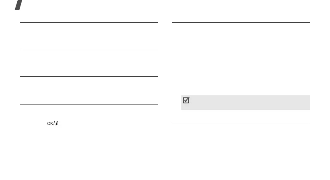This screenshot has height=180, width=330.
Task: Click the fourth divider line in the left column
Action: [x=88, y=104]
